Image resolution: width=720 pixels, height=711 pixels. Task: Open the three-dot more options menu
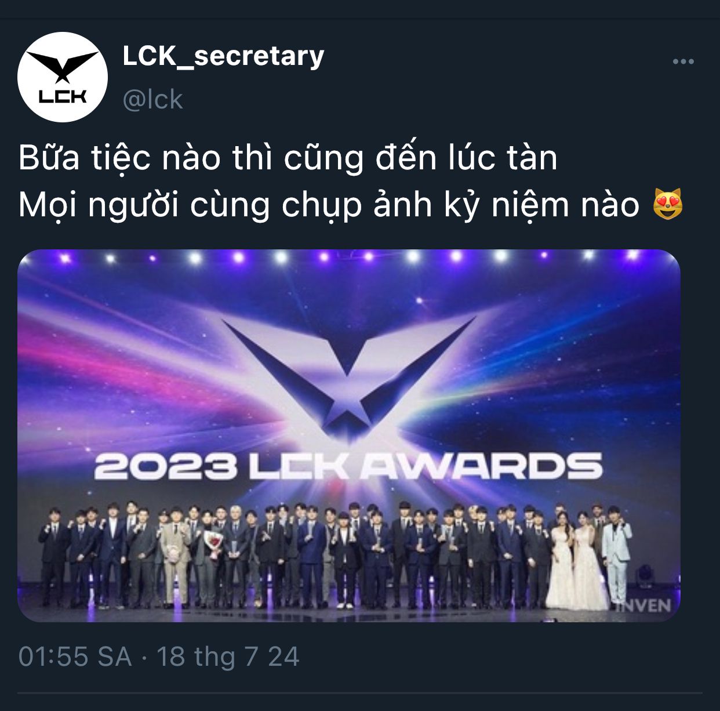(x=683, y=61)
